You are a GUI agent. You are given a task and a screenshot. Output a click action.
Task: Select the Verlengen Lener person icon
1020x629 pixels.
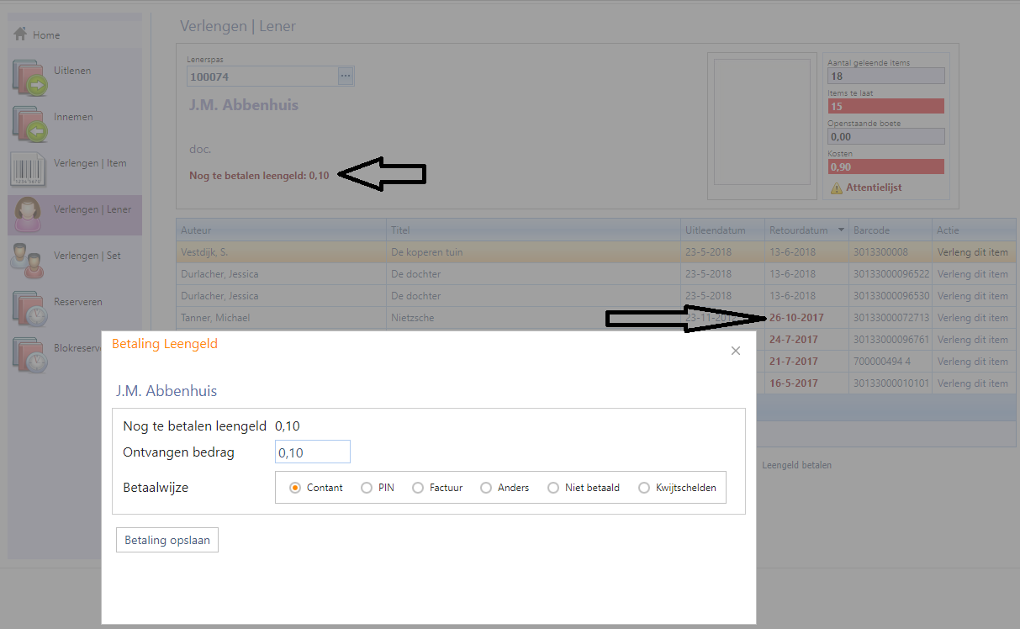point(28,214)
